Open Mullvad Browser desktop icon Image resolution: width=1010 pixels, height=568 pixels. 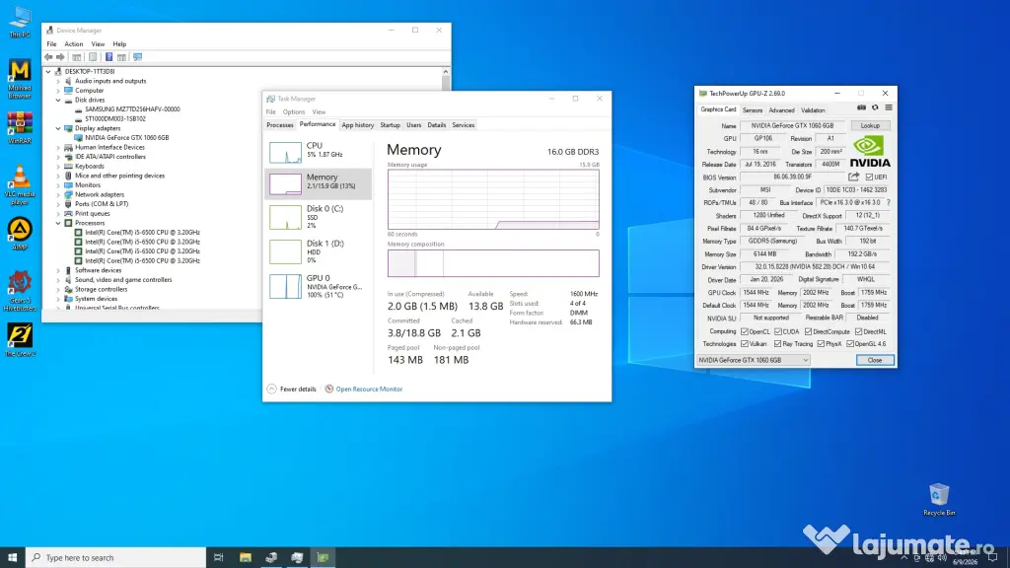(20, 79)
